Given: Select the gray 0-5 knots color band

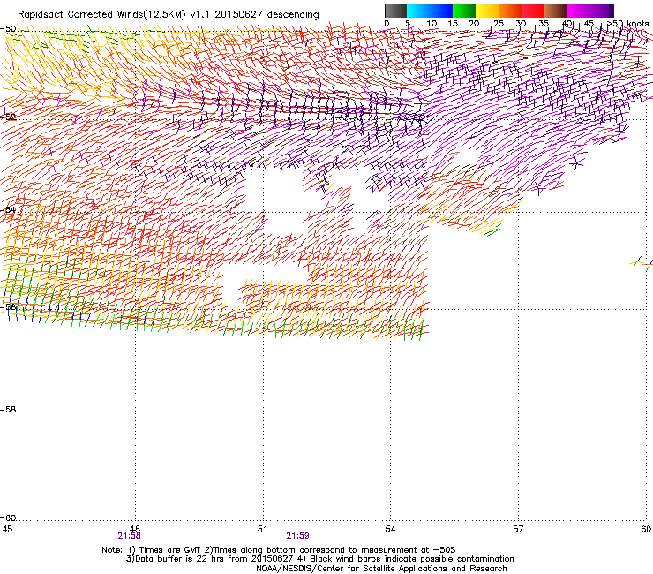Looking at the screenshot, I should pos(395,11).
